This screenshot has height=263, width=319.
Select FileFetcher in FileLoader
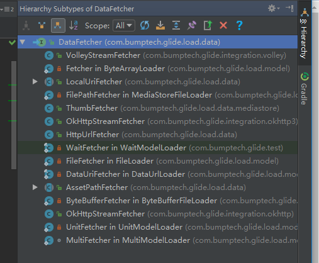coord(157,161)
